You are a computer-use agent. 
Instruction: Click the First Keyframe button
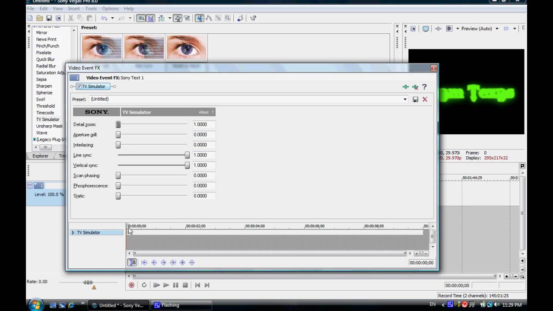coord(144,262)
